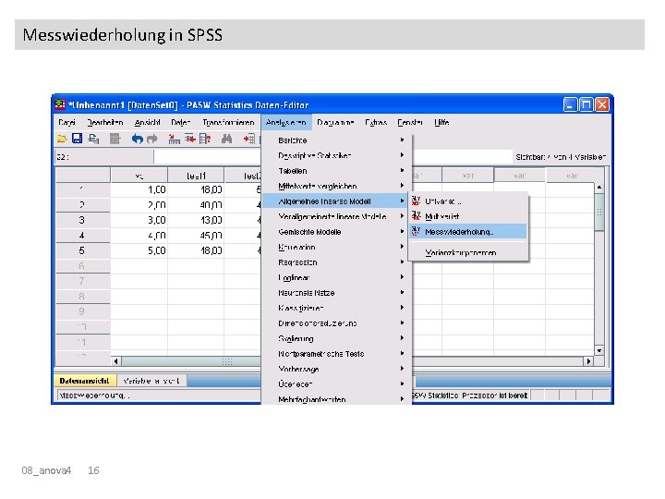The image size is (665, 499).
Task: Click the variables info icon with question mark
Action: 205,139
